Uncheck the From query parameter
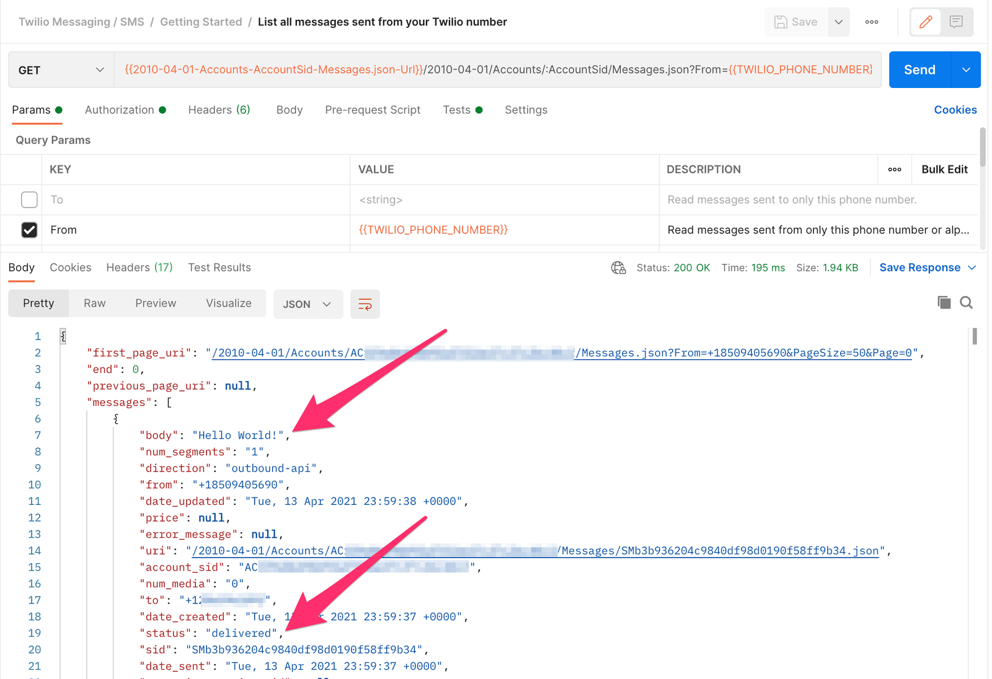Viewport: 992px width, 679px height. coord(29,230)
